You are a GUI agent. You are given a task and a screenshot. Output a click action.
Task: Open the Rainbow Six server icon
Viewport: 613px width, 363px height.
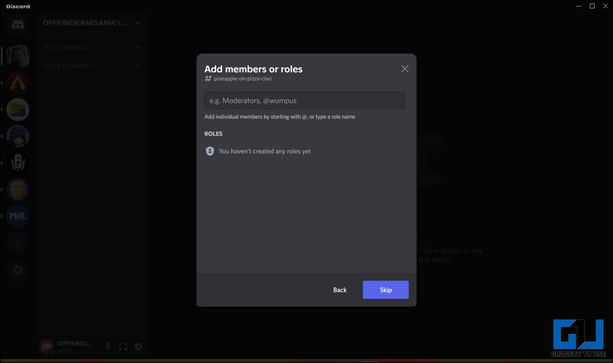coord(18,163)
